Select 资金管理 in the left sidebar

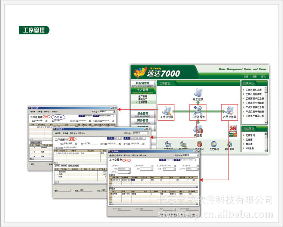[x=143, y=114]
